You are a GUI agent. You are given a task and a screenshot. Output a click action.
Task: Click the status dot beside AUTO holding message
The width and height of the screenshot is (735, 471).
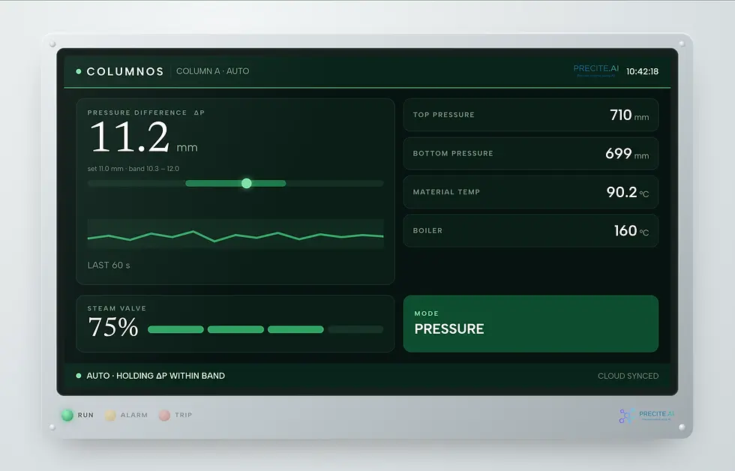click(x=79, y=376)
